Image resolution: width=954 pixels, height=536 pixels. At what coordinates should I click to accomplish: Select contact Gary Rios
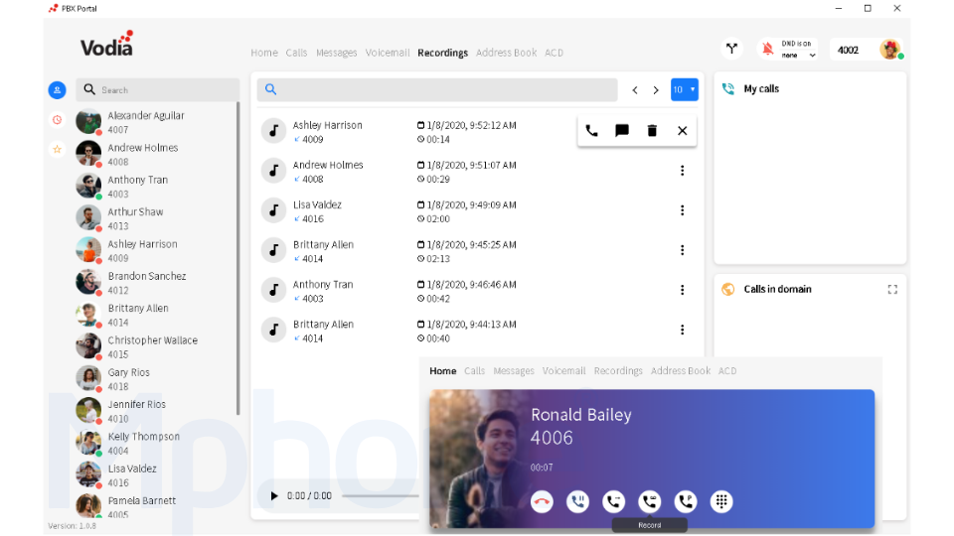(x=155, y=379)
